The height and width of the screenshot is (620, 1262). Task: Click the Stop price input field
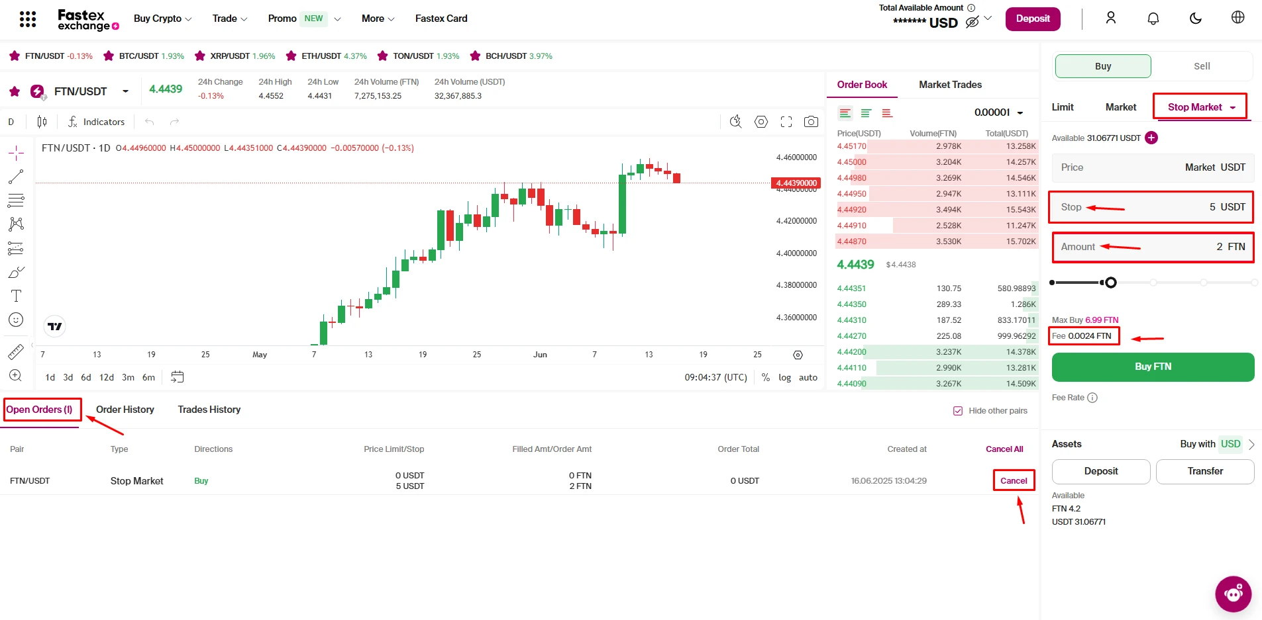(x=1151, y=207)
